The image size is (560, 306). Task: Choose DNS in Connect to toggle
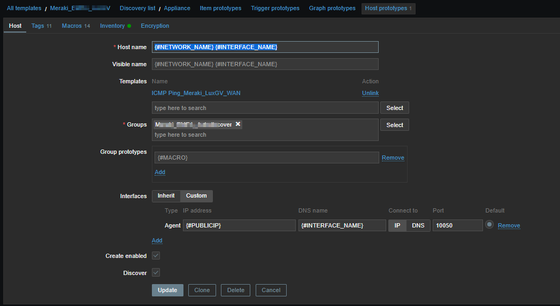418,225
